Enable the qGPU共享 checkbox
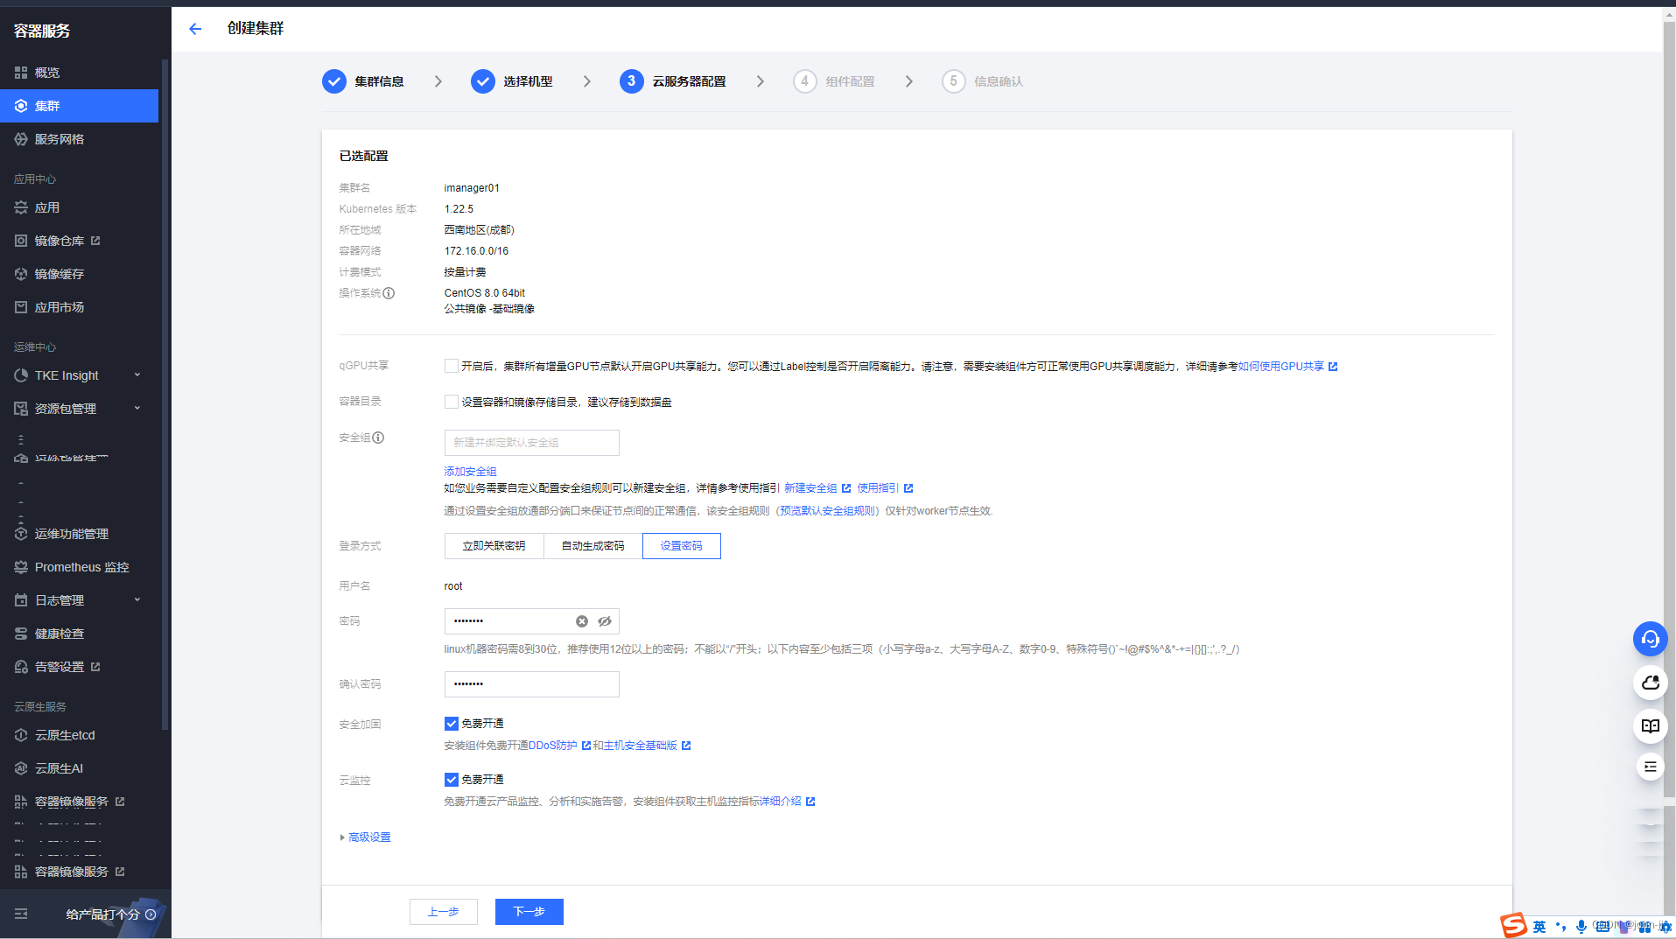The image size is (1676, 939). click(451, 366)
